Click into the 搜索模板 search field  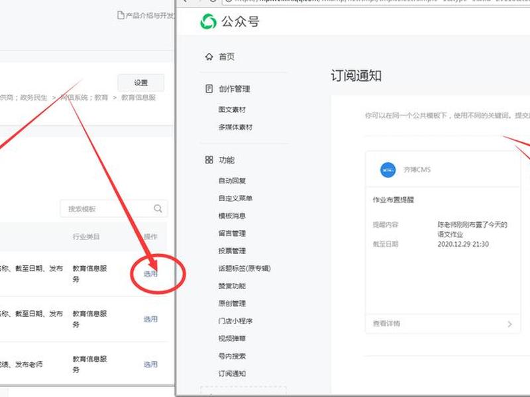[113, 208]
